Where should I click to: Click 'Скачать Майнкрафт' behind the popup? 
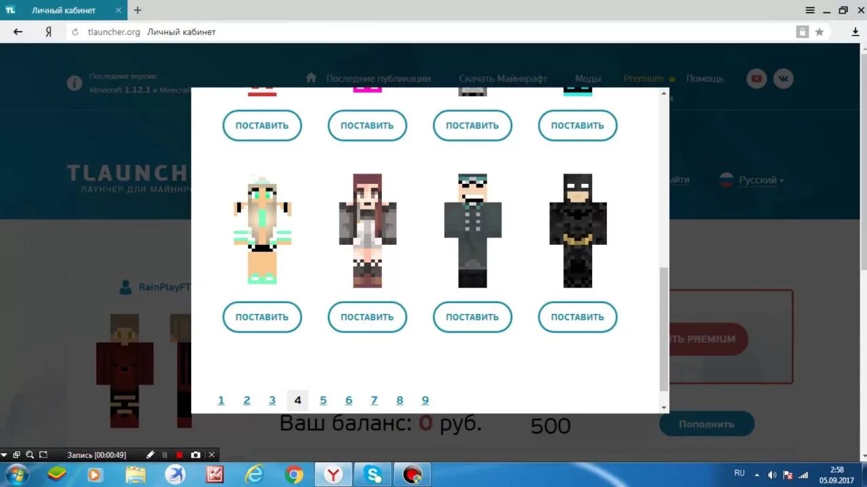tap(503, 78)
